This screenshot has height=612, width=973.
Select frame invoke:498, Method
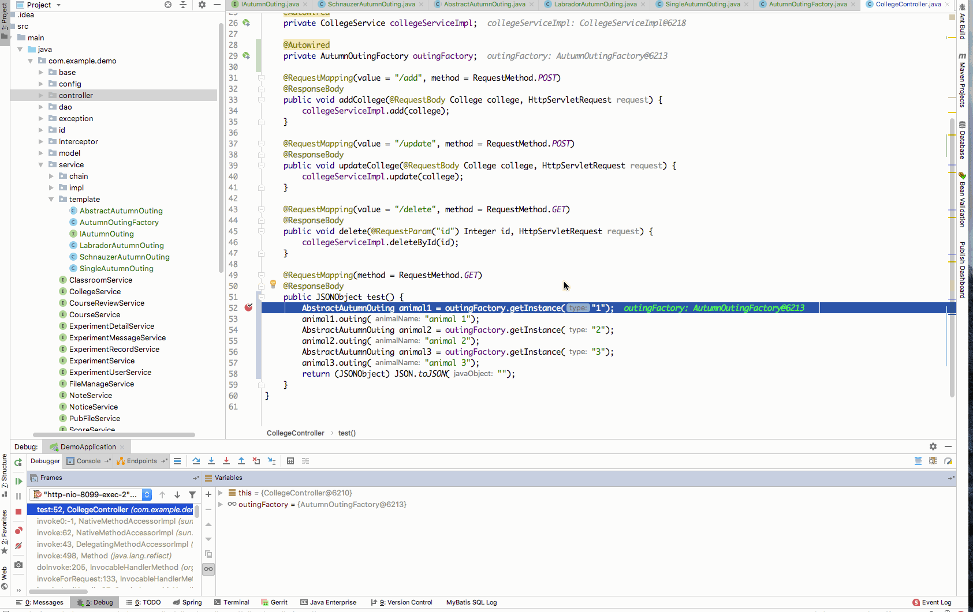click(x=104, y=555)
